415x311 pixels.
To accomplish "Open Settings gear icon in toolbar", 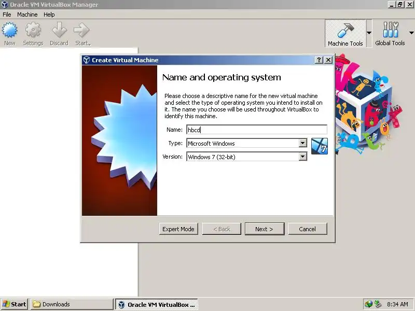I will tap(33, 30).
